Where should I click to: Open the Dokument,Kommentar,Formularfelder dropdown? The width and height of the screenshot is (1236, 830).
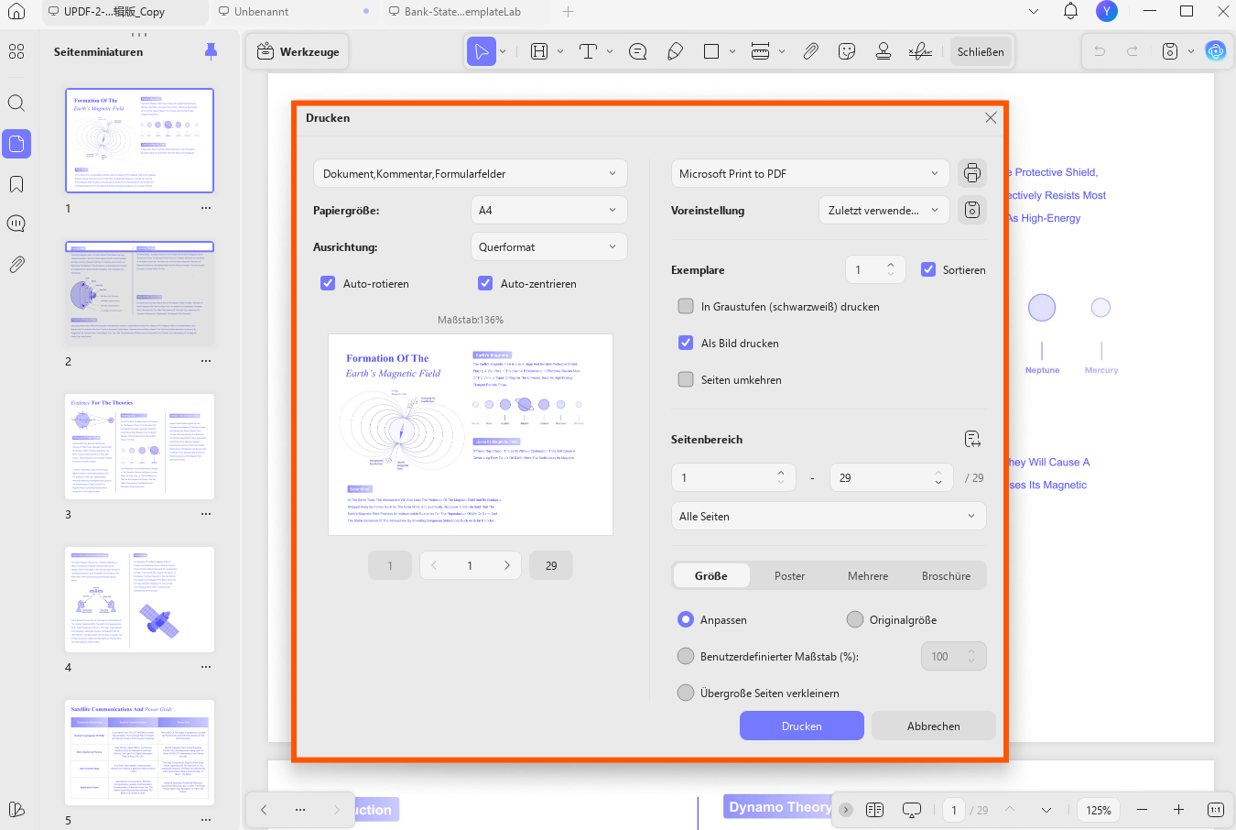pyautogui.click(x=471, y=173)
